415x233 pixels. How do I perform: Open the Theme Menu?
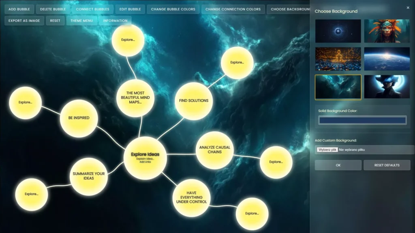(x=81, y=21)
